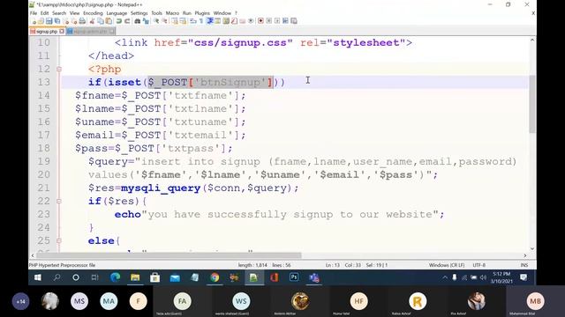Click the Copy toolbar icon
The image size is (565, 317).
(101, 21)
